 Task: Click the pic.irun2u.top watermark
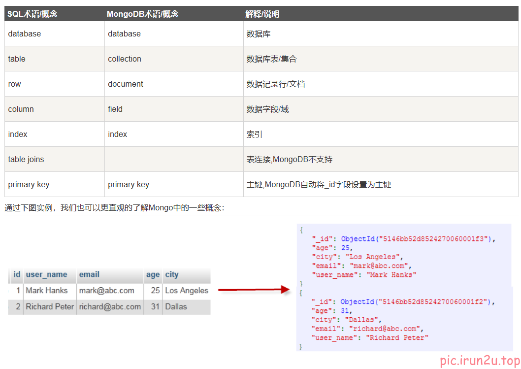479,360
